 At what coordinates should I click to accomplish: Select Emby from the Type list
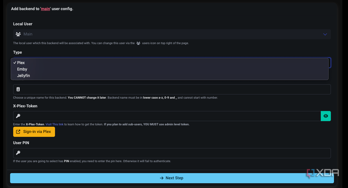170,69
